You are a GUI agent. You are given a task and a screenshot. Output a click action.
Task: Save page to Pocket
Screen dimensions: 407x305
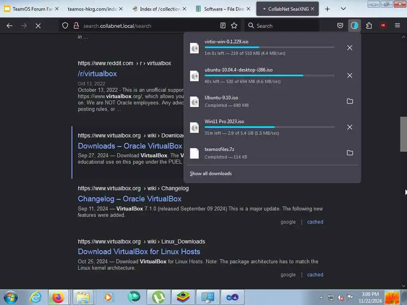click(x=340, y=26)
